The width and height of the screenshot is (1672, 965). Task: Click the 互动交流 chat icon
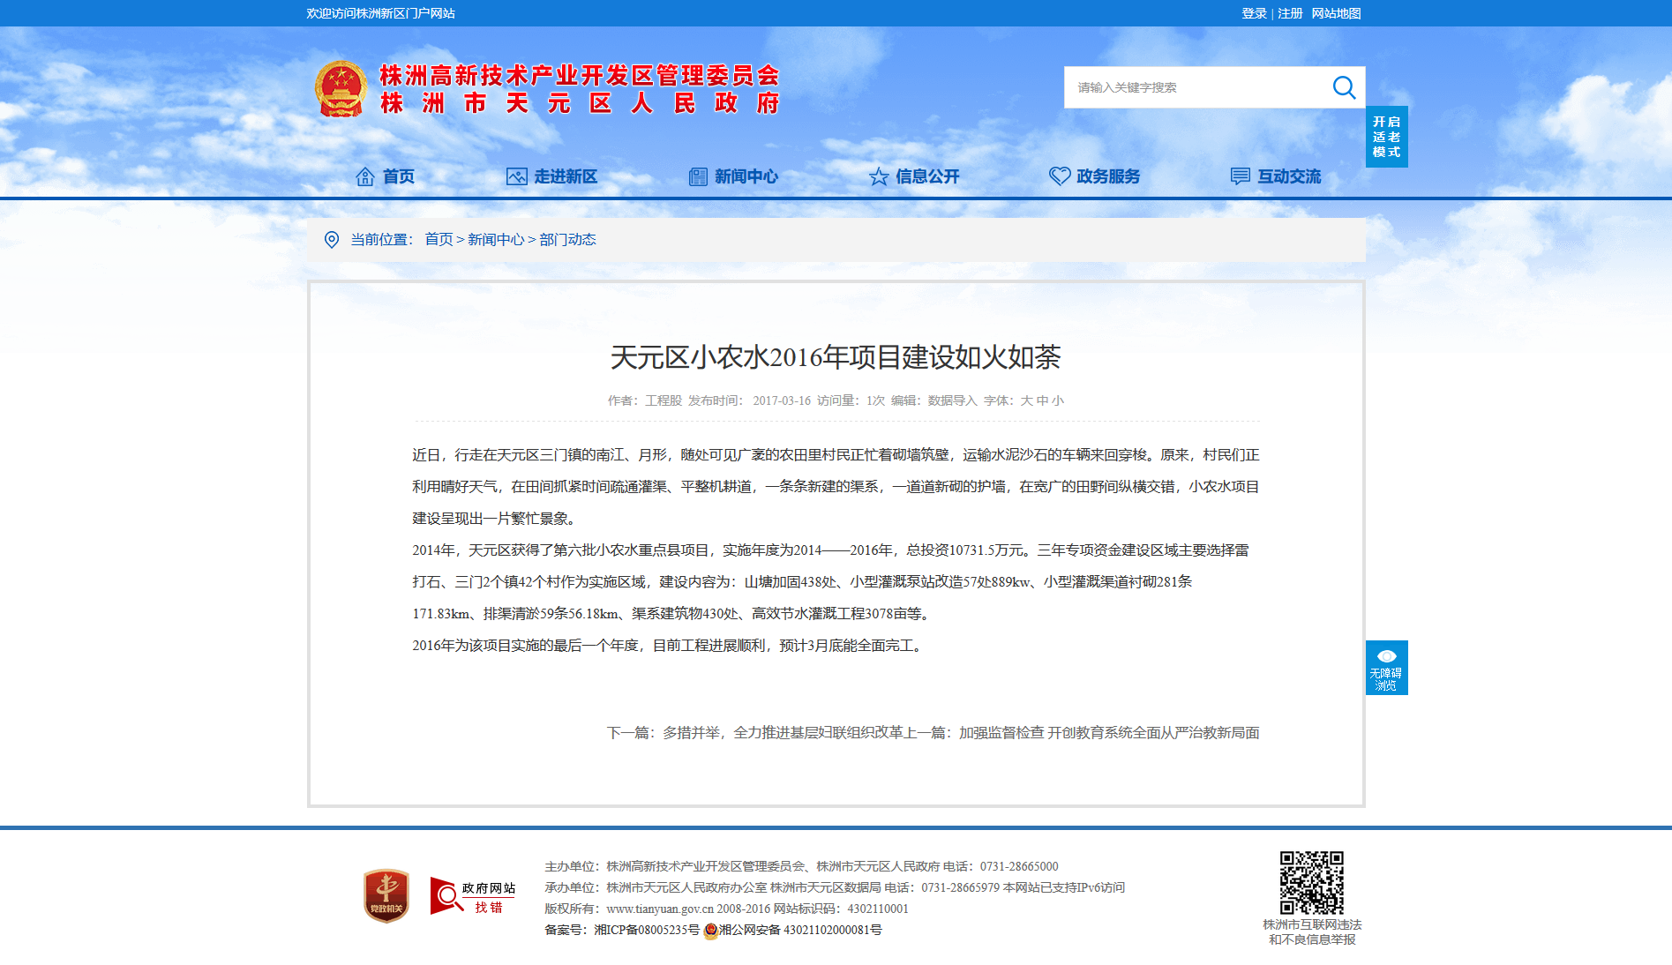tap(1241, 176)
